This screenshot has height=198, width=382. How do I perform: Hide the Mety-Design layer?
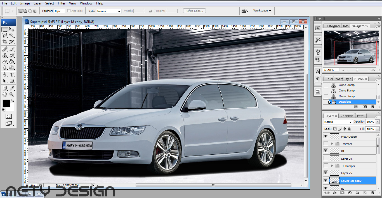[326, 136]
